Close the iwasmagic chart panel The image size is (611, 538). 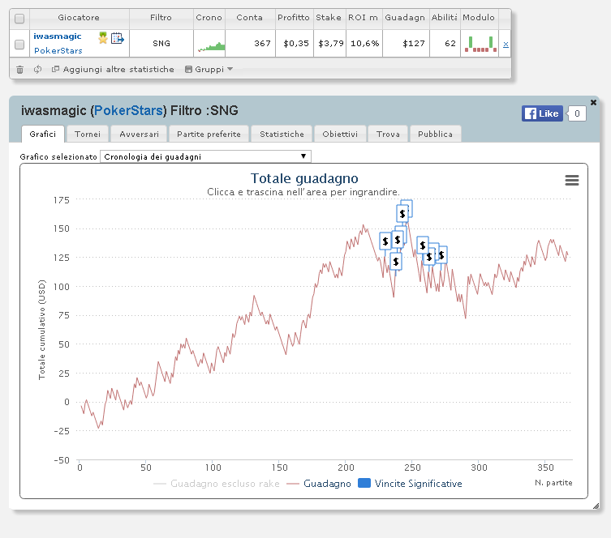[593, 102]
